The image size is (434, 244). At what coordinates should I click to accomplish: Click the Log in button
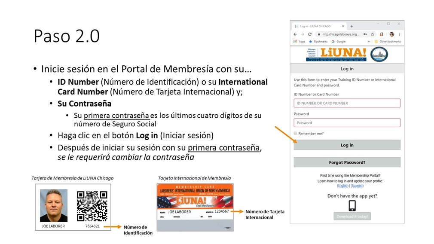pos(347,145)
